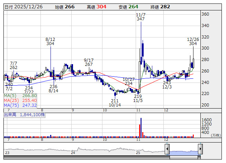Click the 12/3 low label showing 243
Image resolution: width=226 pixels, height=163 pixels.
[x=167, y=85]
